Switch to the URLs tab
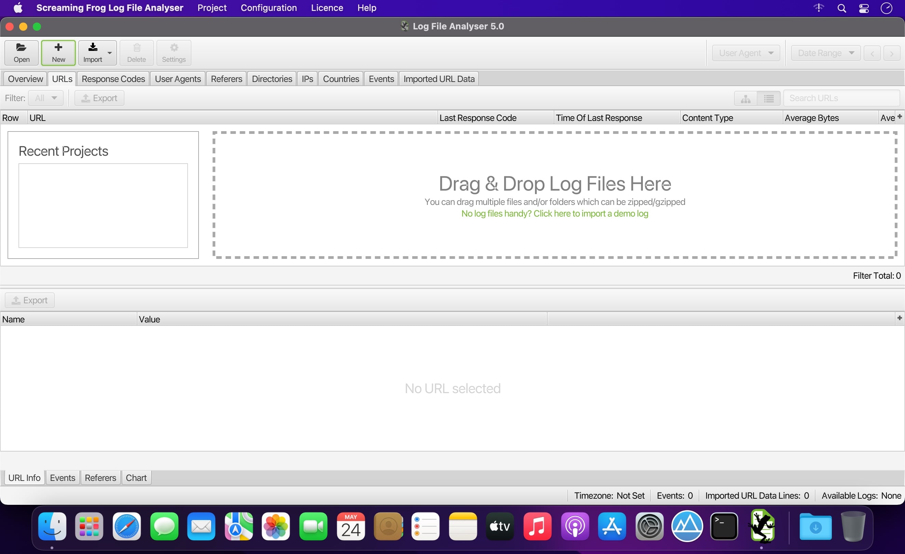 click(62, 79)
